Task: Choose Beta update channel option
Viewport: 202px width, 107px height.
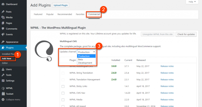Action: [x=86, y=59]
